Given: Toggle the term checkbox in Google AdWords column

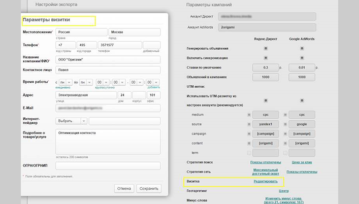Looking at the screenshot, I should (285, 153).
